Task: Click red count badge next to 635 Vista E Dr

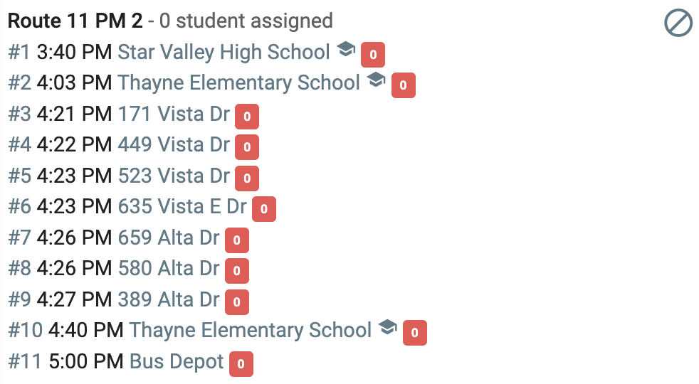Action: pos(264,209)
